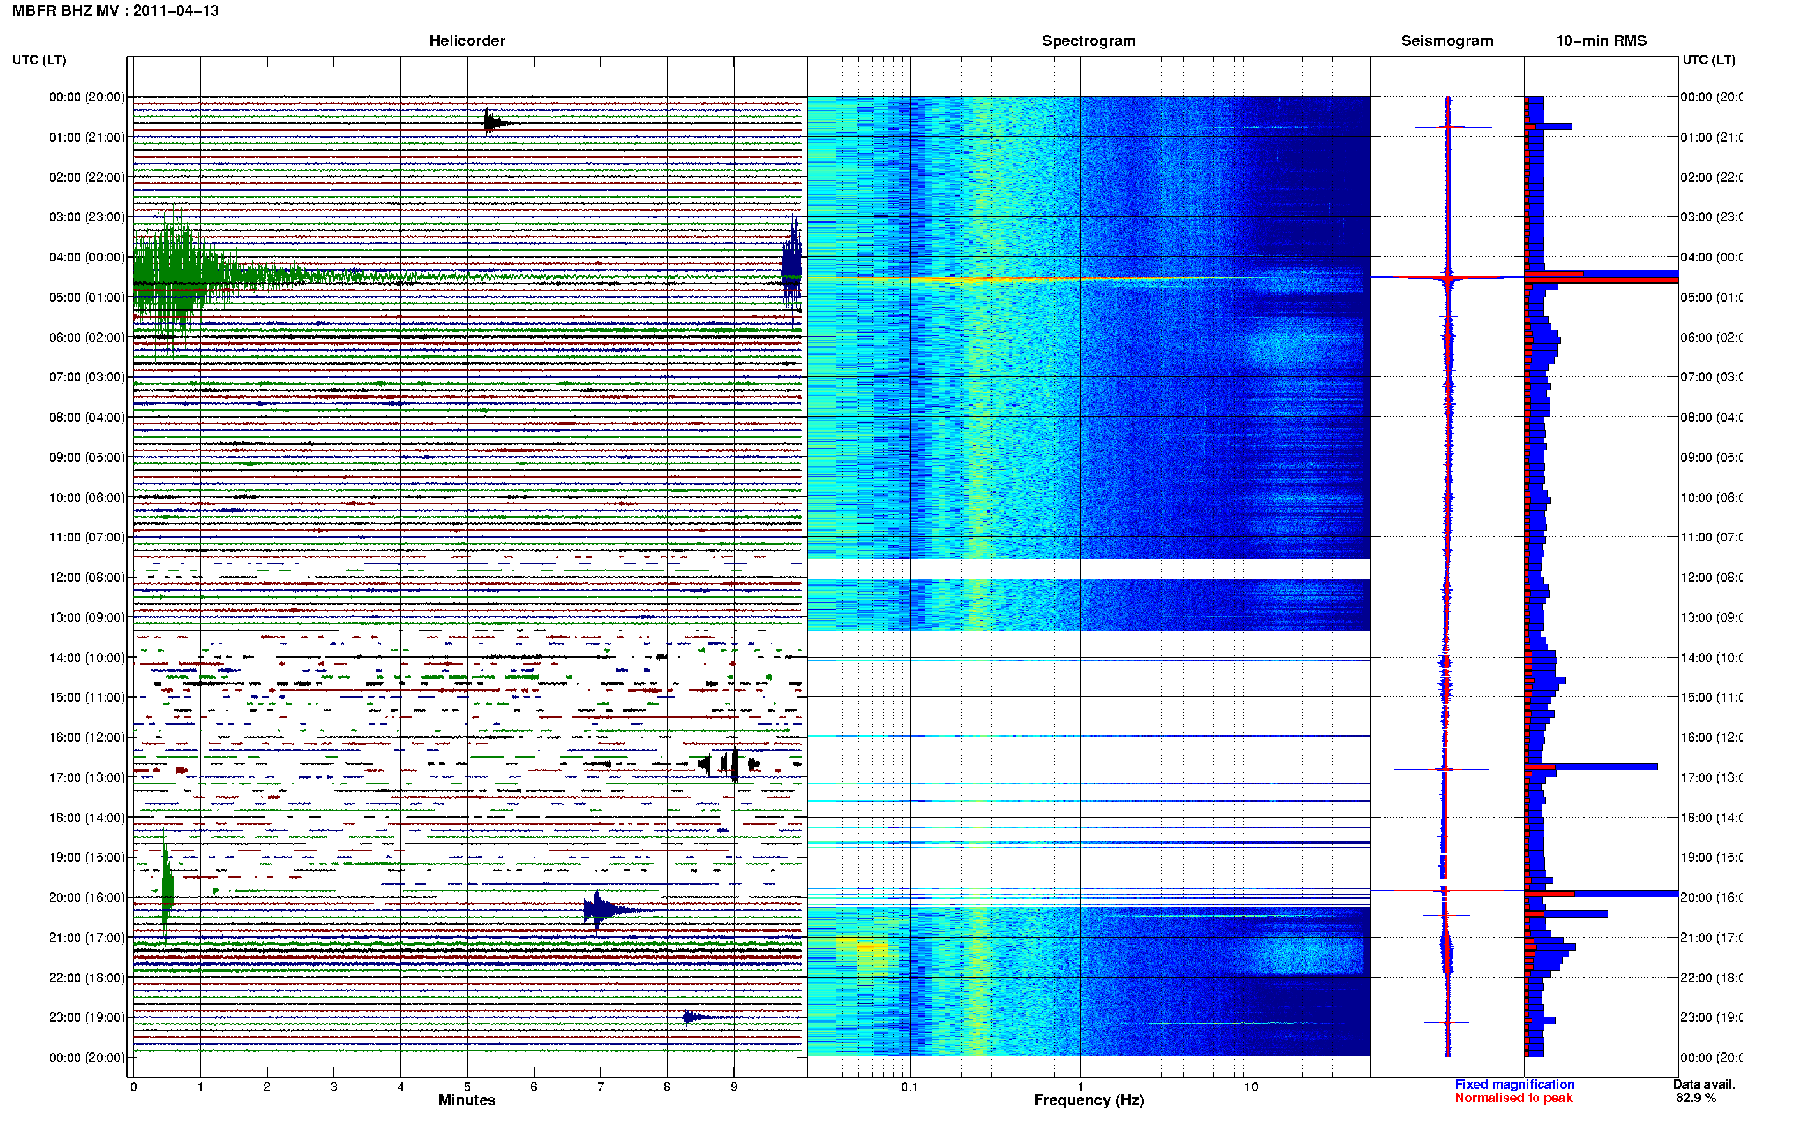The width and height of the screenshot is (1815, 1134).
Task: Click the Minutes axis label
Action: 467,1100
